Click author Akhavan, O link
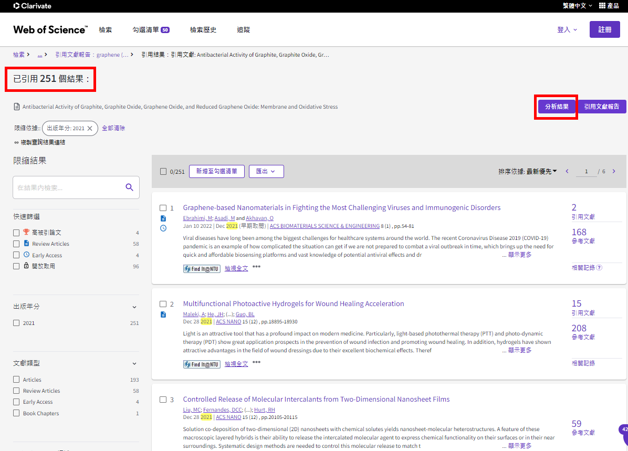 [x=259, y=218]
